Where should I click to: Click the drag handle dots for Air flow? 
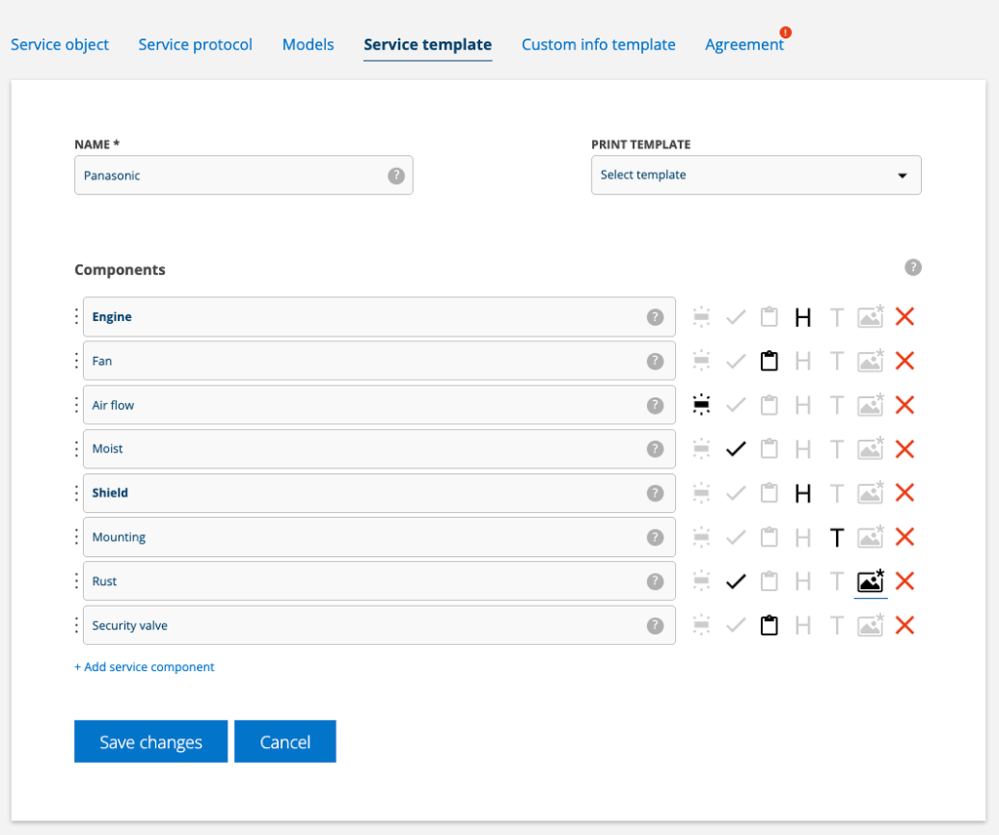pos(76,405)
